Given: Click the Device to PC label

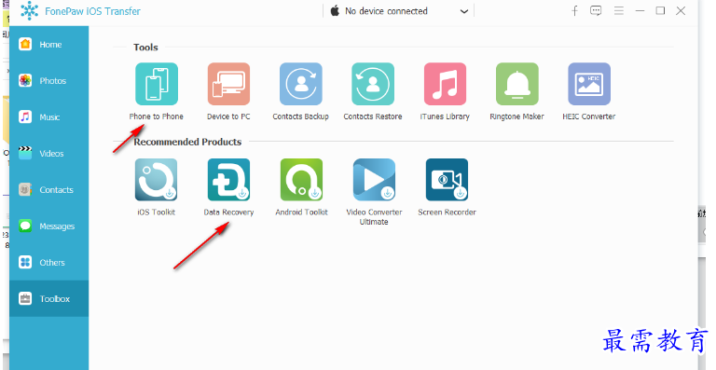Looking at the screenshot, I should 228,116.
